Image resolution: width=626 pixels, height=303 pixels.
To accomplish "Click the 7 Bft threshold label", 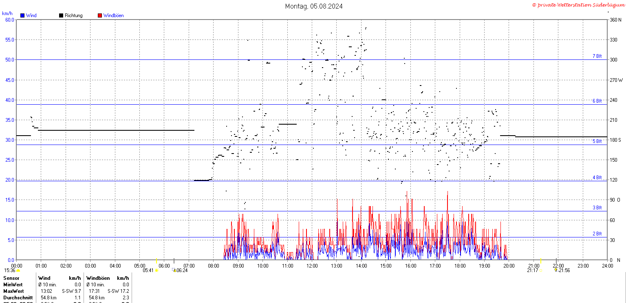I will pyautogui.click(x=597, y=56).
